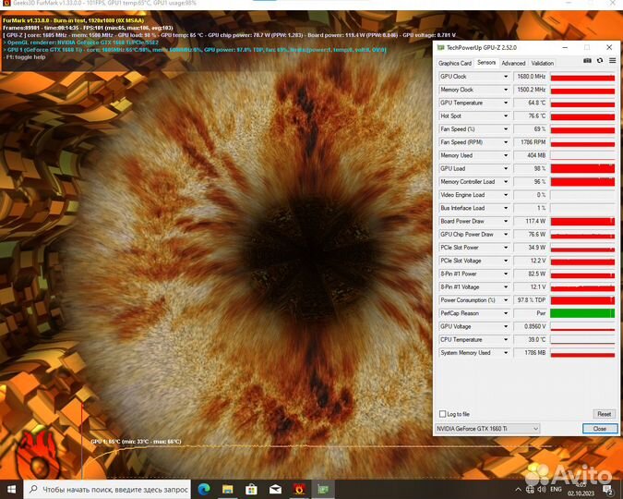Switch to the Advanced tab
Screen dimensions: 623x499
513,63
